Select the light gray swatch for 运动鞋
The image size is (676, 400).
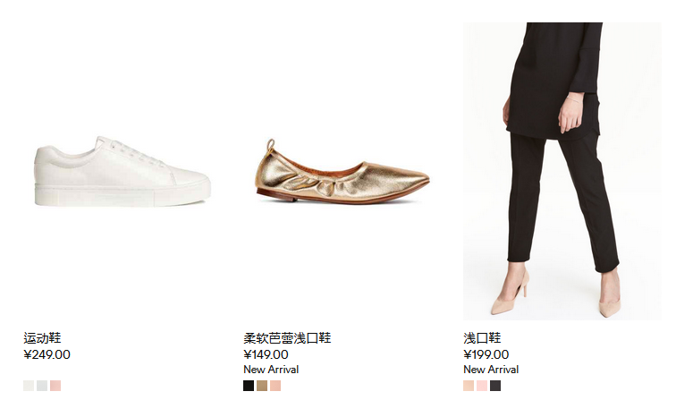tap(42, 386)
